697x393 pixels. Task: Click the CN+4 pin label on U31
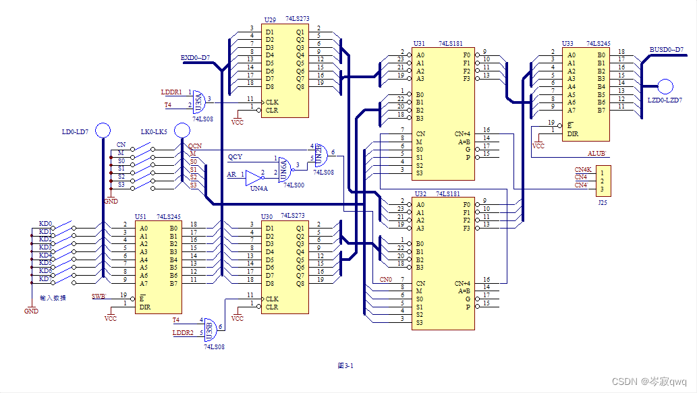(462, 133)
